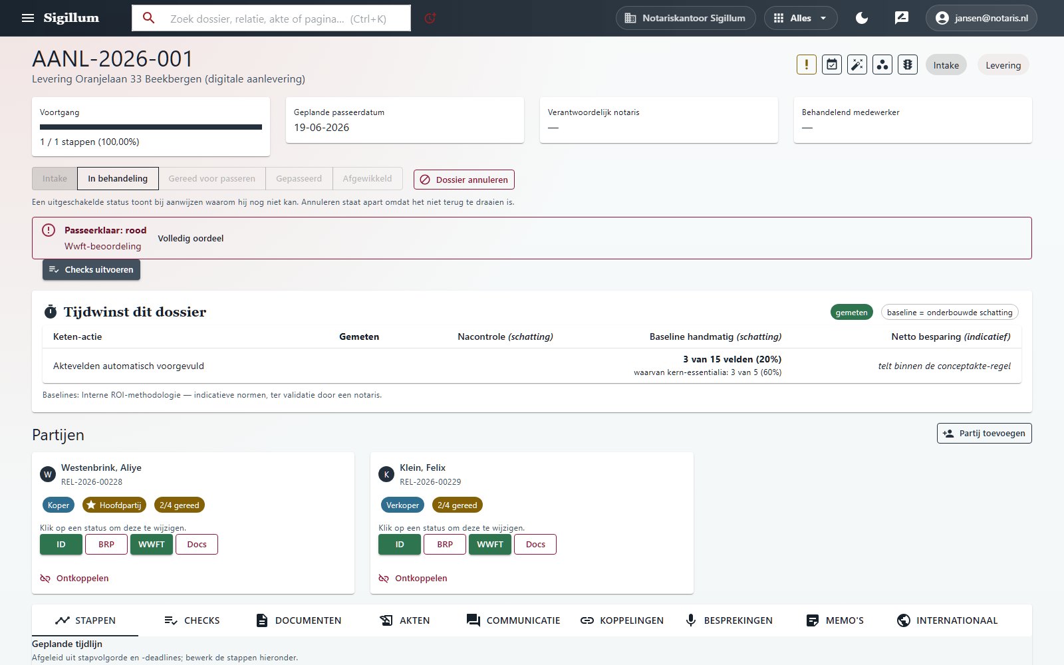Toggle ID status for Westenbrink

click(61, 544)
